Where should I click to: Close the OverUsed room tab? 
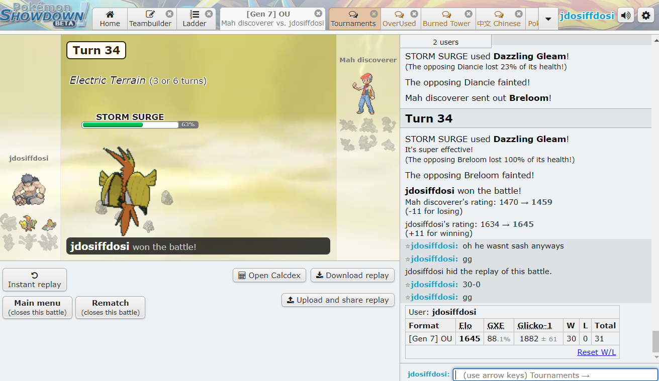click(414, 14)
